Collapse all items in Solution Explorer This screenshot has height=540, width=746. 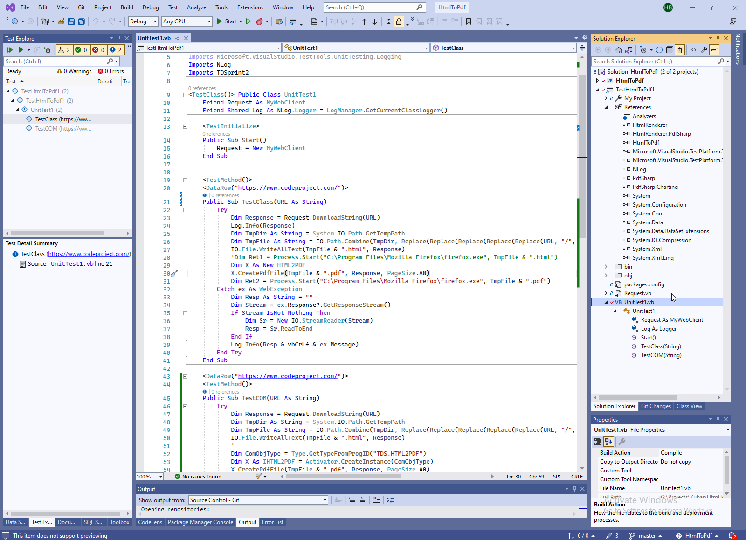(670, 50)
